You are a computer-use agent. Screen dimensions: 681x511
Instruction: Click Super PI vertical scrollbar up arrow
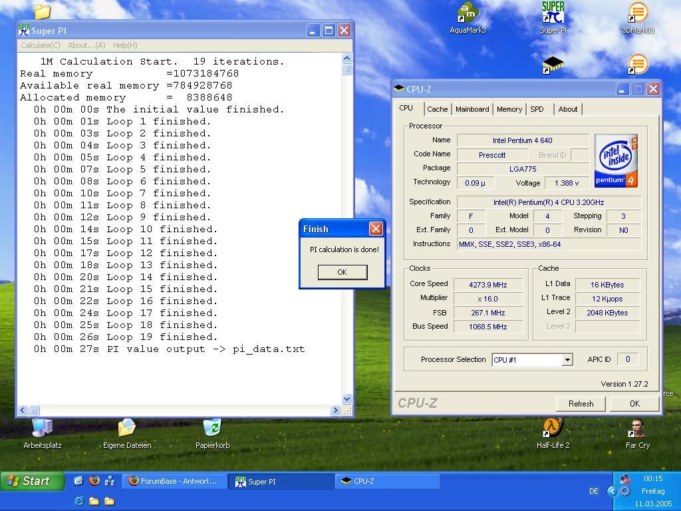click(346, 59)
